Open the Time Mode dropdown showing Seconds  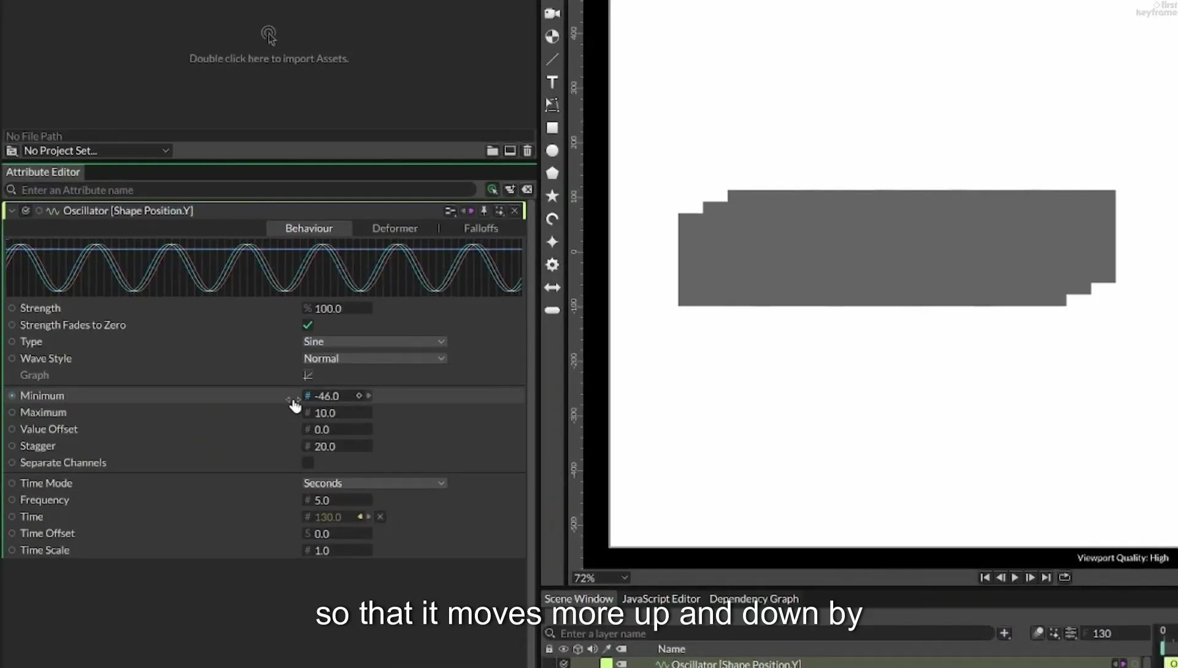[374, 483]
